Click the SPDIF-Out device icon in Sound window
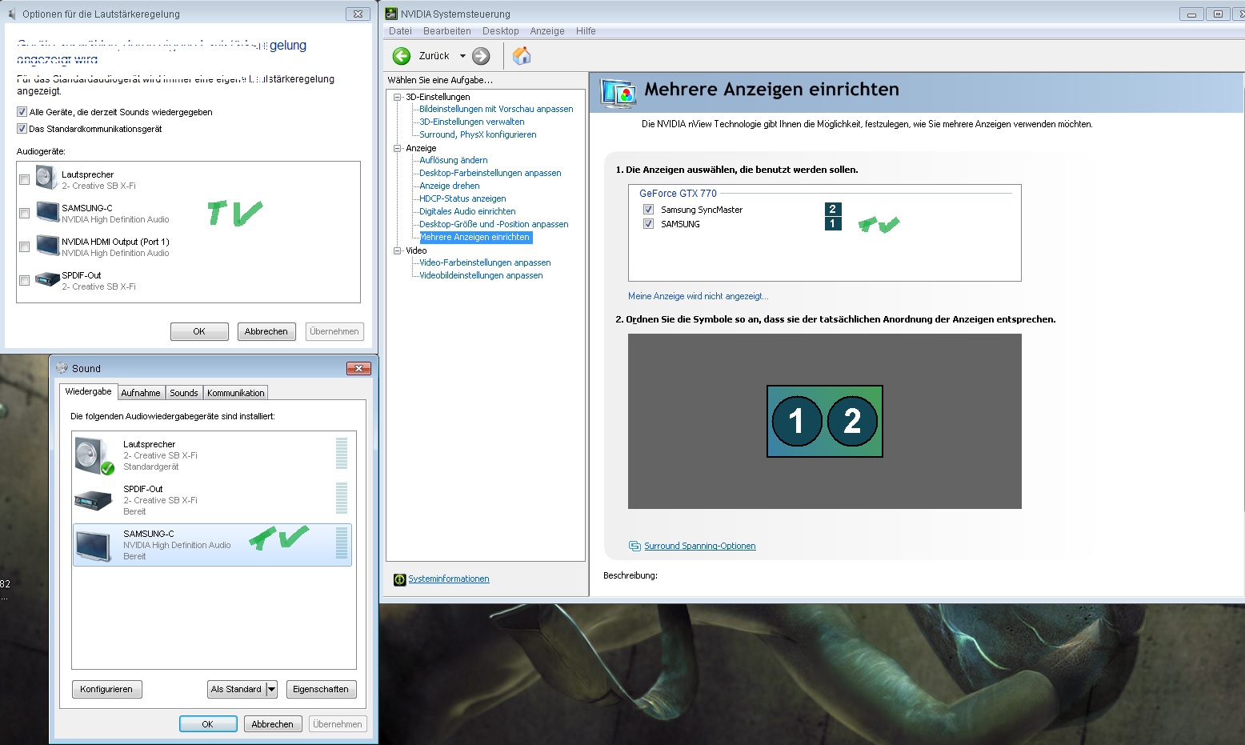 tap(94, 500)
